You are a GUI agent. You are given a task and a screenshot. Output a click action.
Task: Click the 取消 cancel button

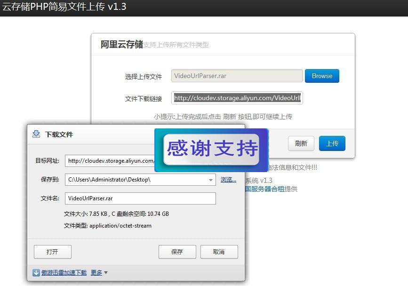pyautogui.click(x=219, y=252)
